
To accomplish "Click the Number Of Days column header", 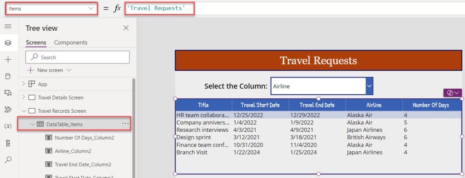I will coord(430,105).
